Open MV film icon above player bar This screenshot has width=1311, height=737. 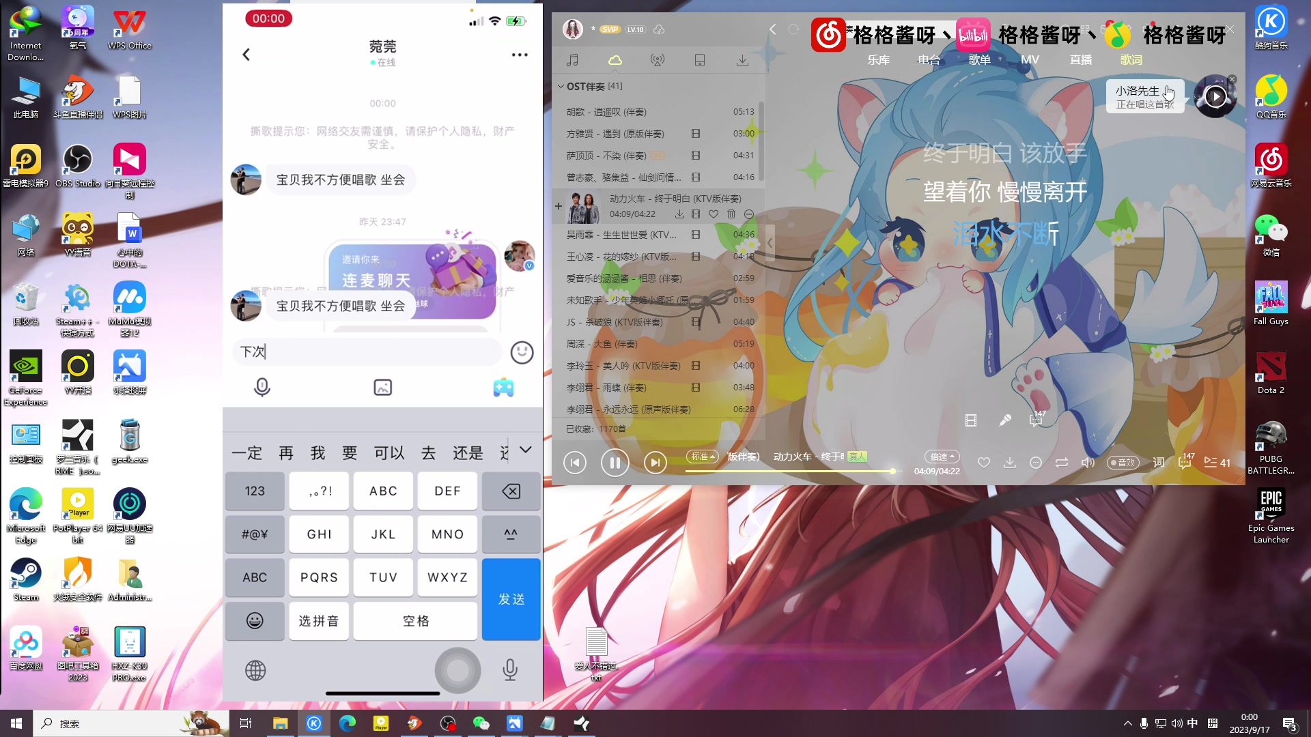click(971, 420)
